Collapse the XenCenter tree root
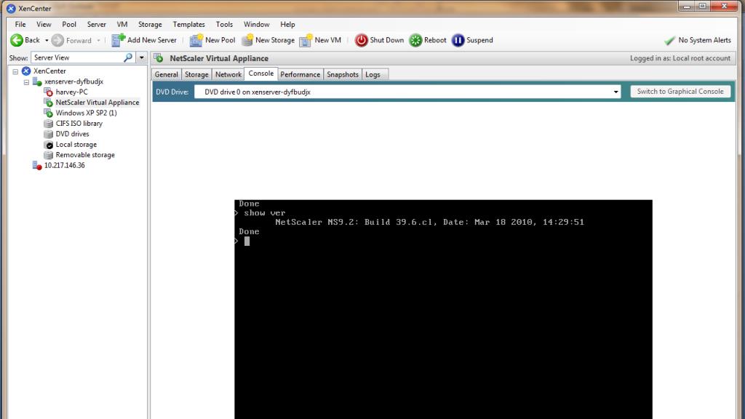Viewport: 745px width, 419px height. (x=15, y=71)
